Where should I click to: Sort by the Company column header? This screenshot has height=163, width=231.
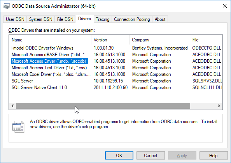coord(160,40)
